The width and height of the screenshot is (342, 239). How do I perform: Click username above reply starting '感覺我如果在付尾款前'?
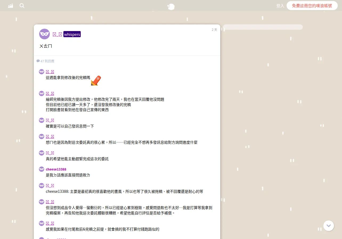click(50, 223)
